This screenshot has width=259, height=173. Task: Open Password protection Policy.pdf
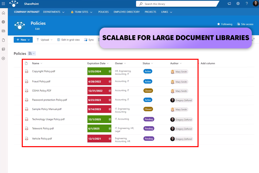[x=50, y=100]
